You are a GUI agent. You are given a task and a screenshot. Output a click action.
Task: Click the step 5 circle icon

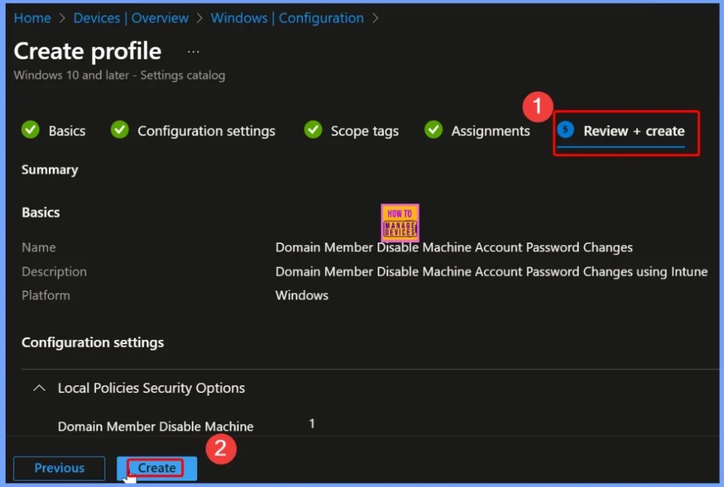pos(565,130)
